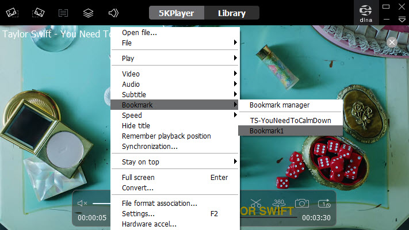Image resolution: width=409 pixels, height=230 pixels.
Task: Click the rotate right image icon
Action: pos(38,13)
